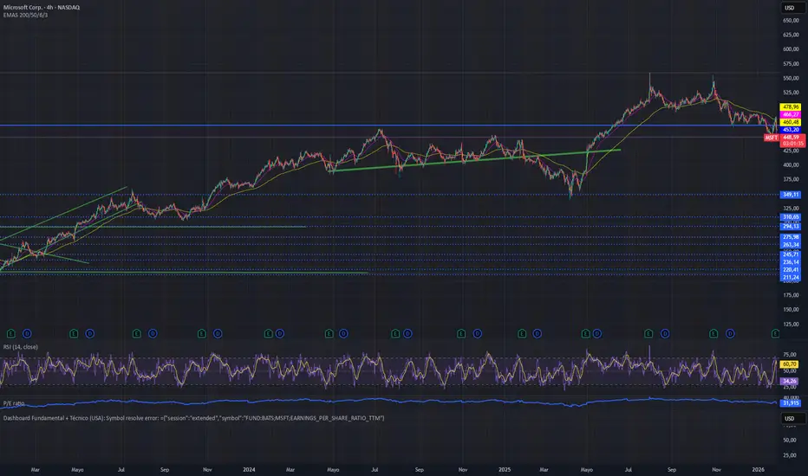Click the blue 453,20 horizontal line label
The image size is (808, 476).
point(791,130)
